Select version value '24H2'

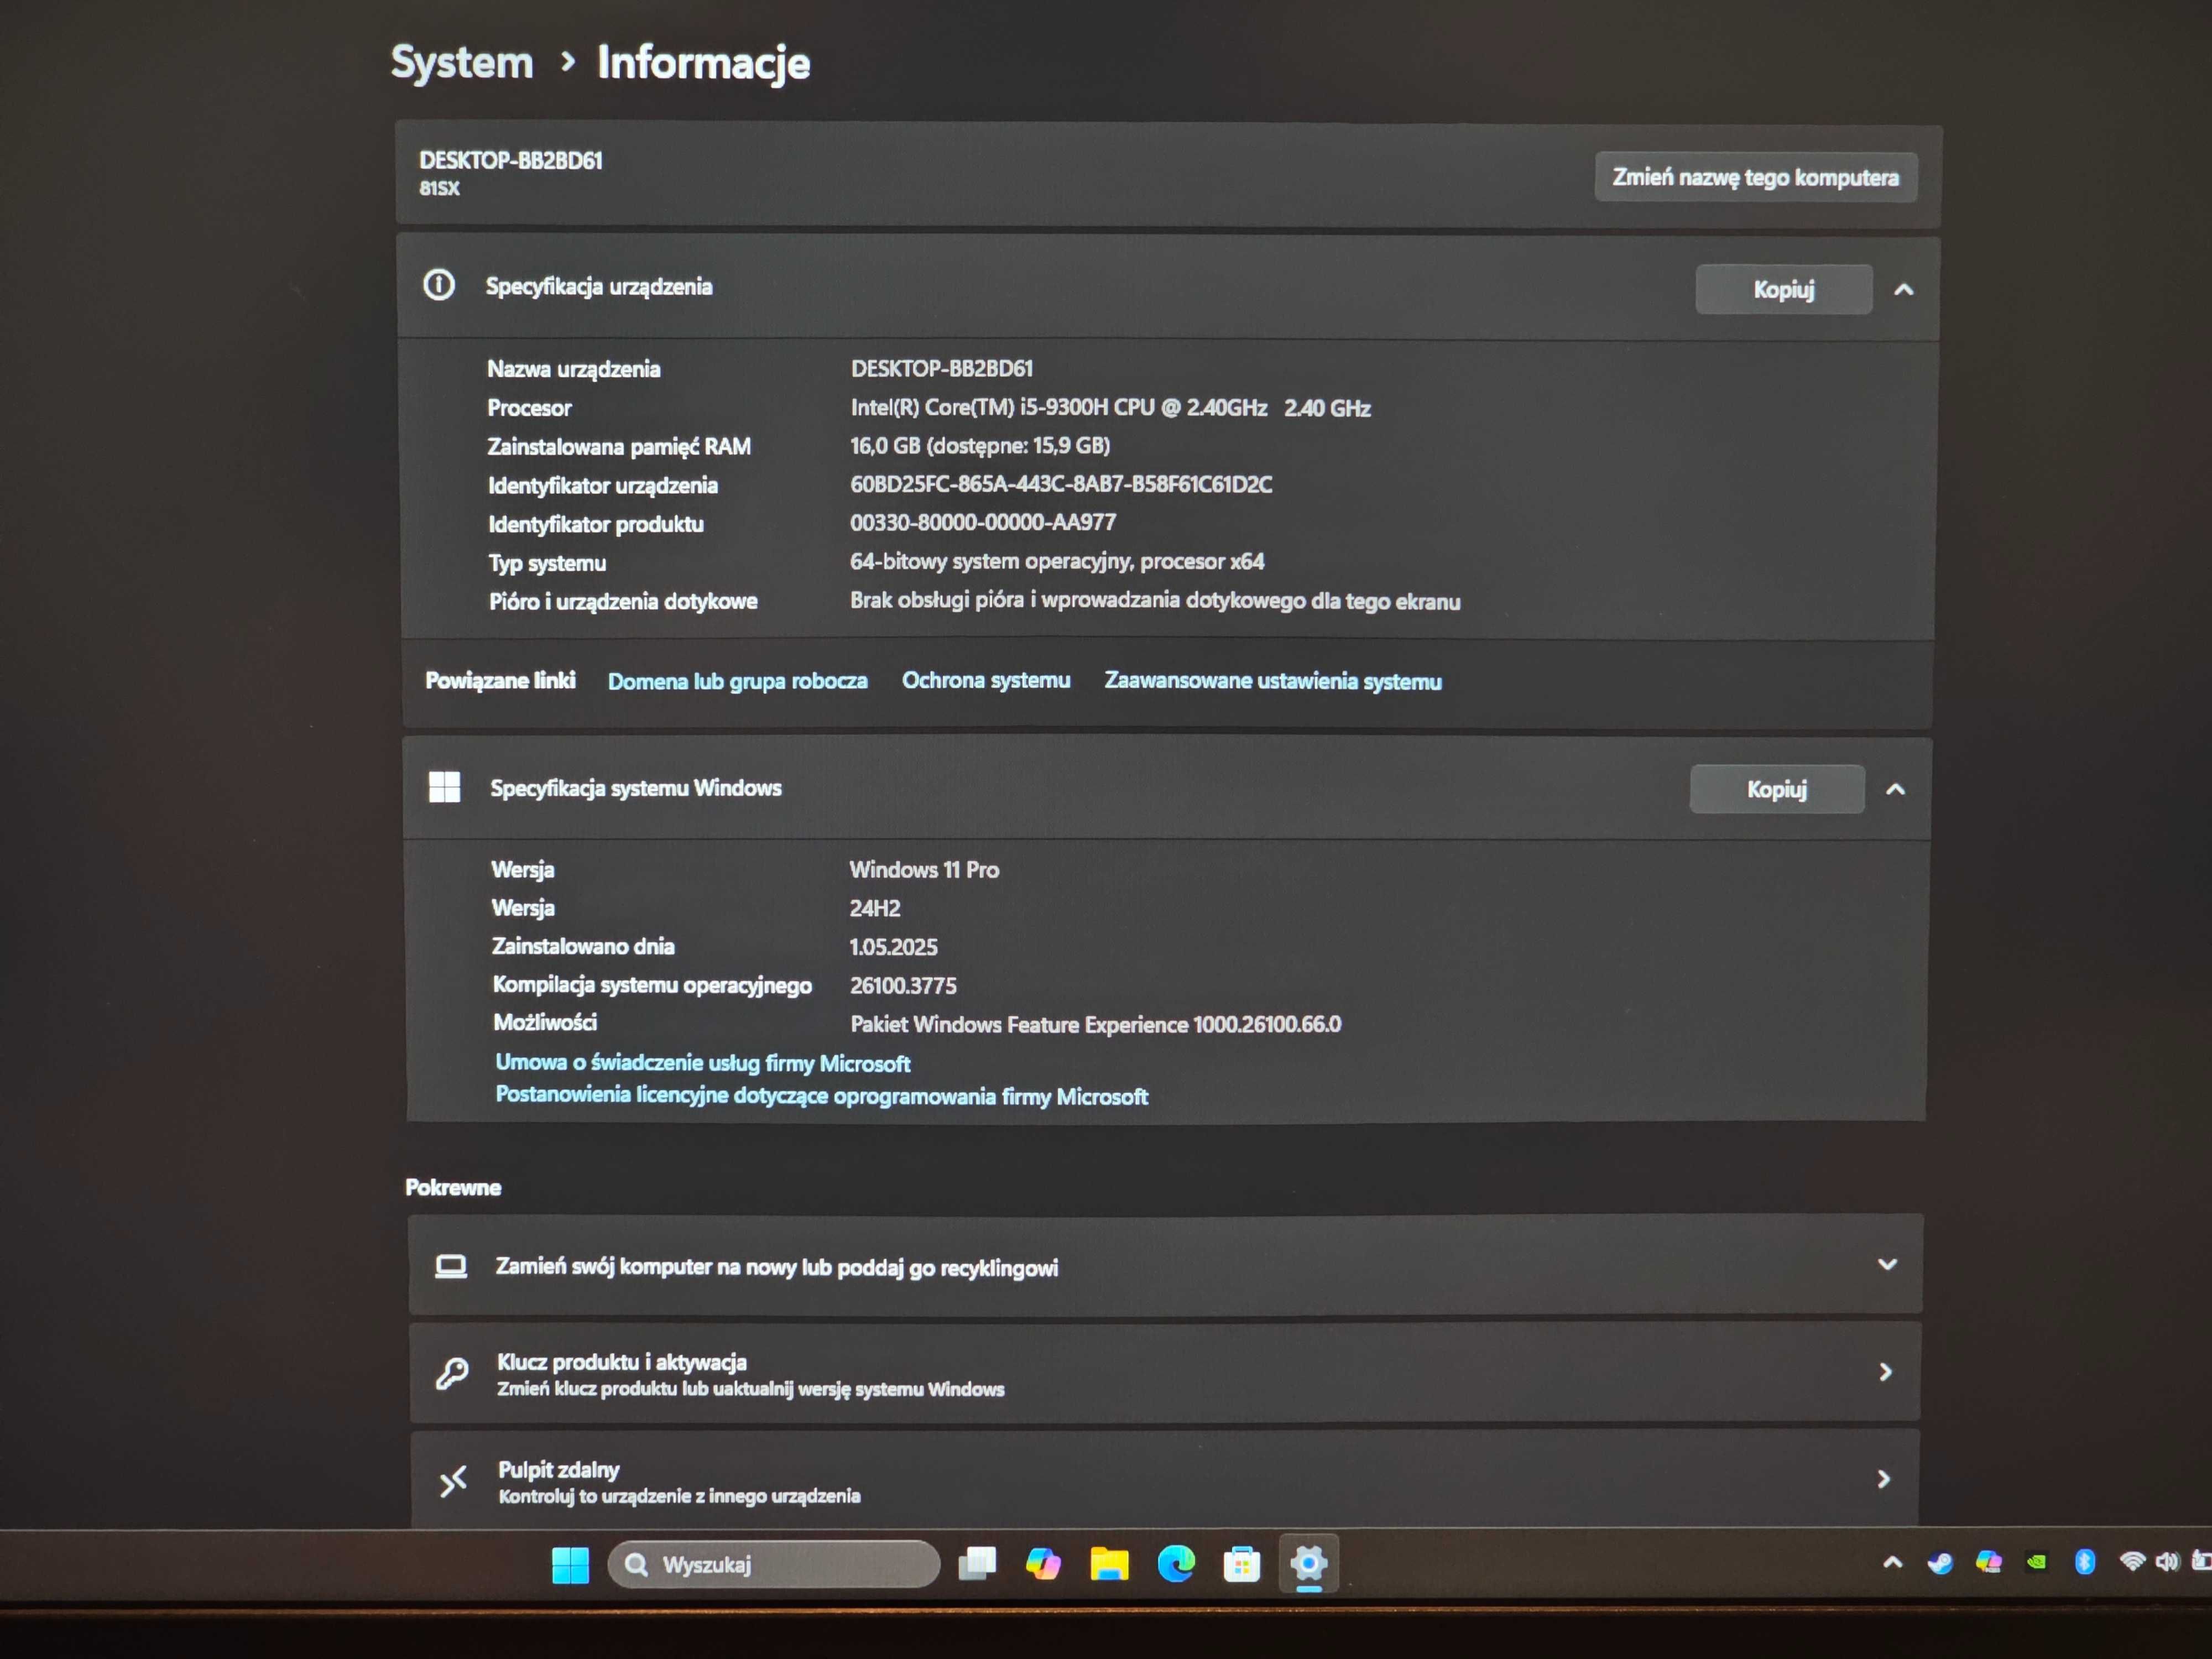point(875,908)
